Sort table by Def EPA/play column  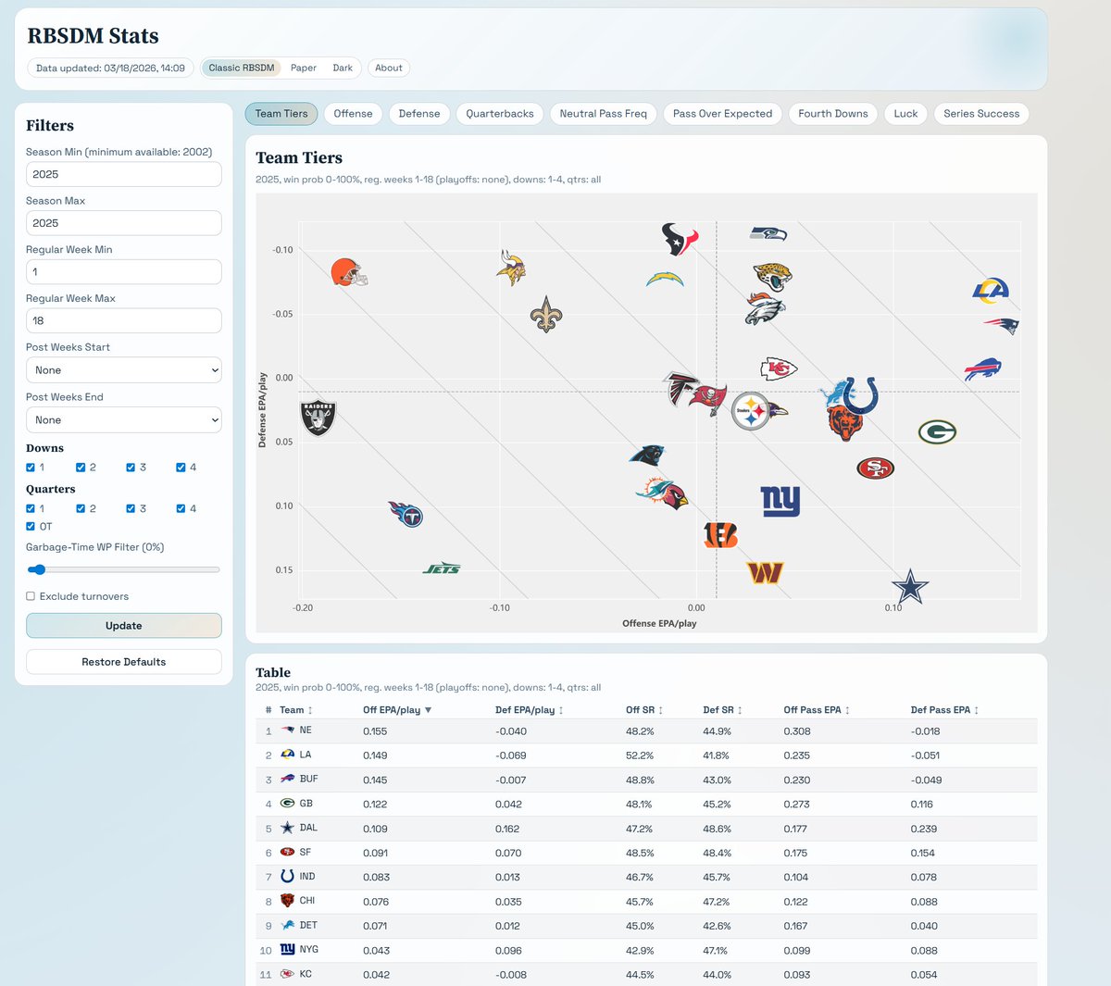click(x=530, y=710)
